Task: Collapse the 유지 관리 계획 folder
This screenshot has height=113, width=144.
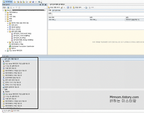Action: click(8, 31)
